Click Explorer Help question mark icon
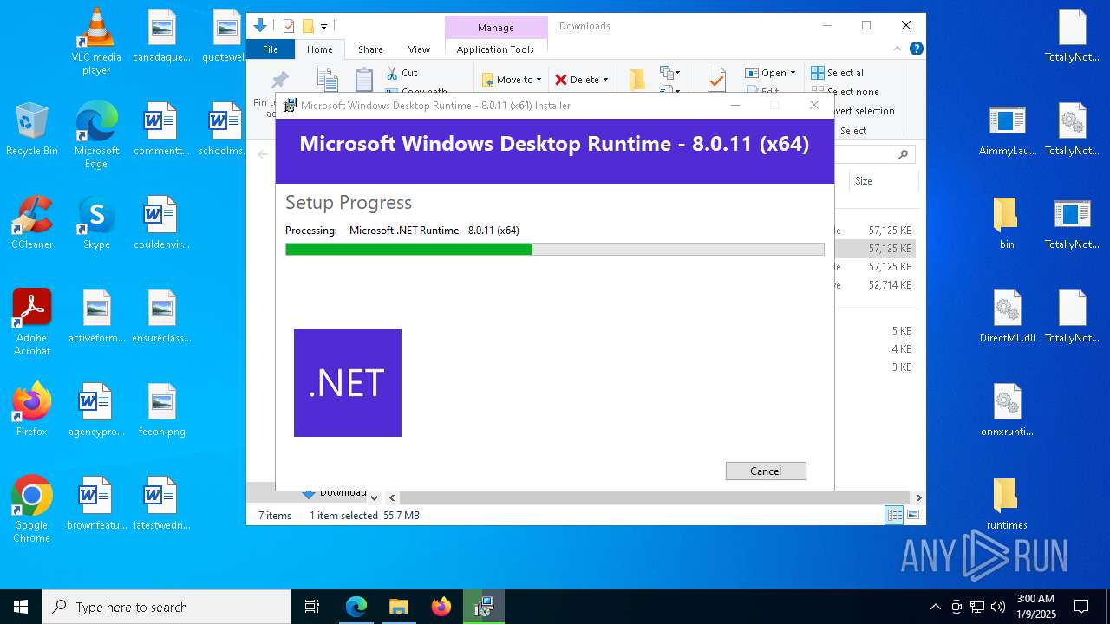 tap(916, 49)
